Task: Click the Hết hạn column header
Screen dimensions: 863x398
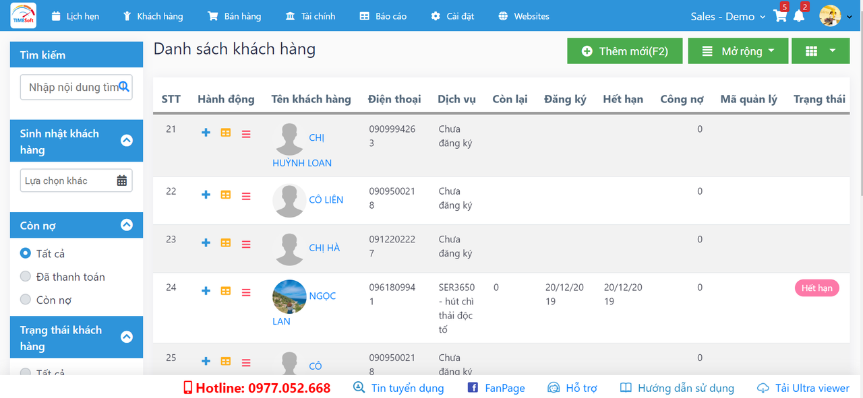Action: (x=623, y=99)
